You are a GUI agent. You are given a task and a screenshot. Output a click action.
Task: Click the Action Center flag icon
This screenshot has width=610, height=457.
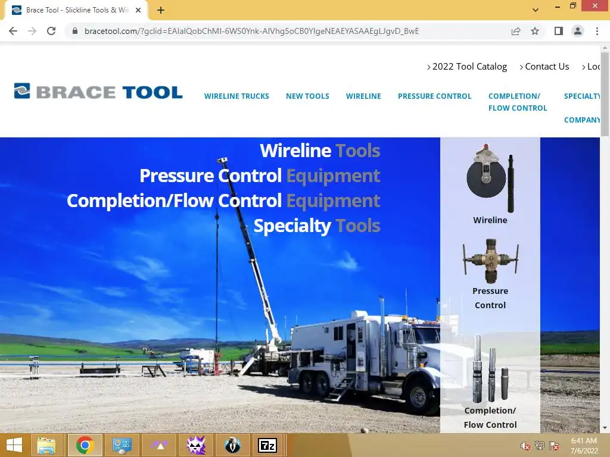pos(554,446)
